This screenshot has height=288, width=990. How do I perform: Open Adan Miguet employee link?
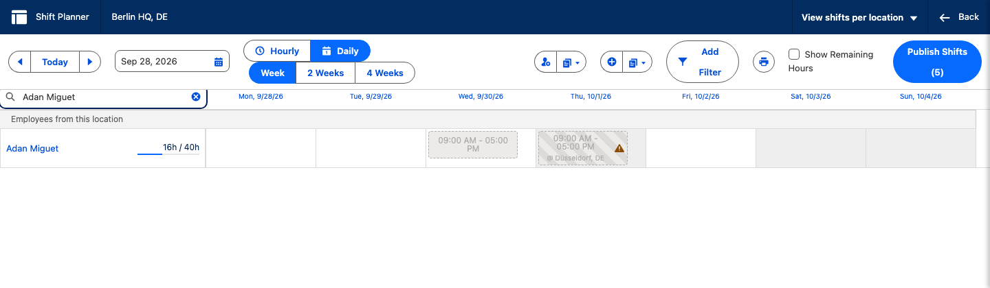tap(32, 148)
